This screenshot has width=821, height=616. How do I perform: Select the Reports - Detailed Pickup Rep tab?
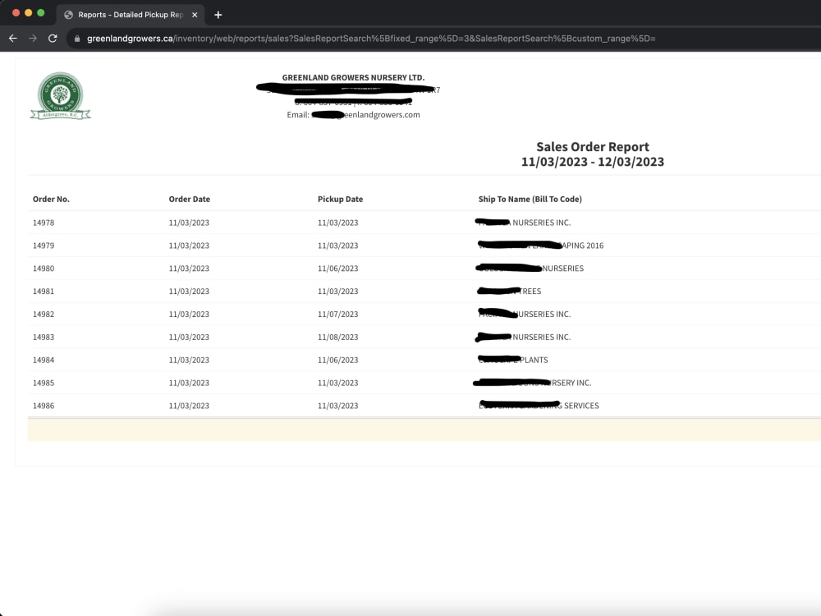131,15
